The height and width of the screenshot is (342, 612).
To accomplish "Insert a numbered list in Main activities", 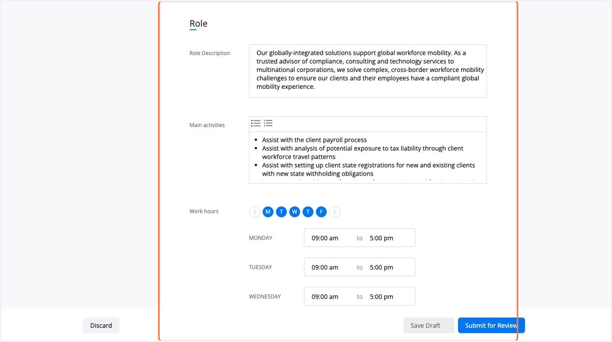I will click(268, 124).
